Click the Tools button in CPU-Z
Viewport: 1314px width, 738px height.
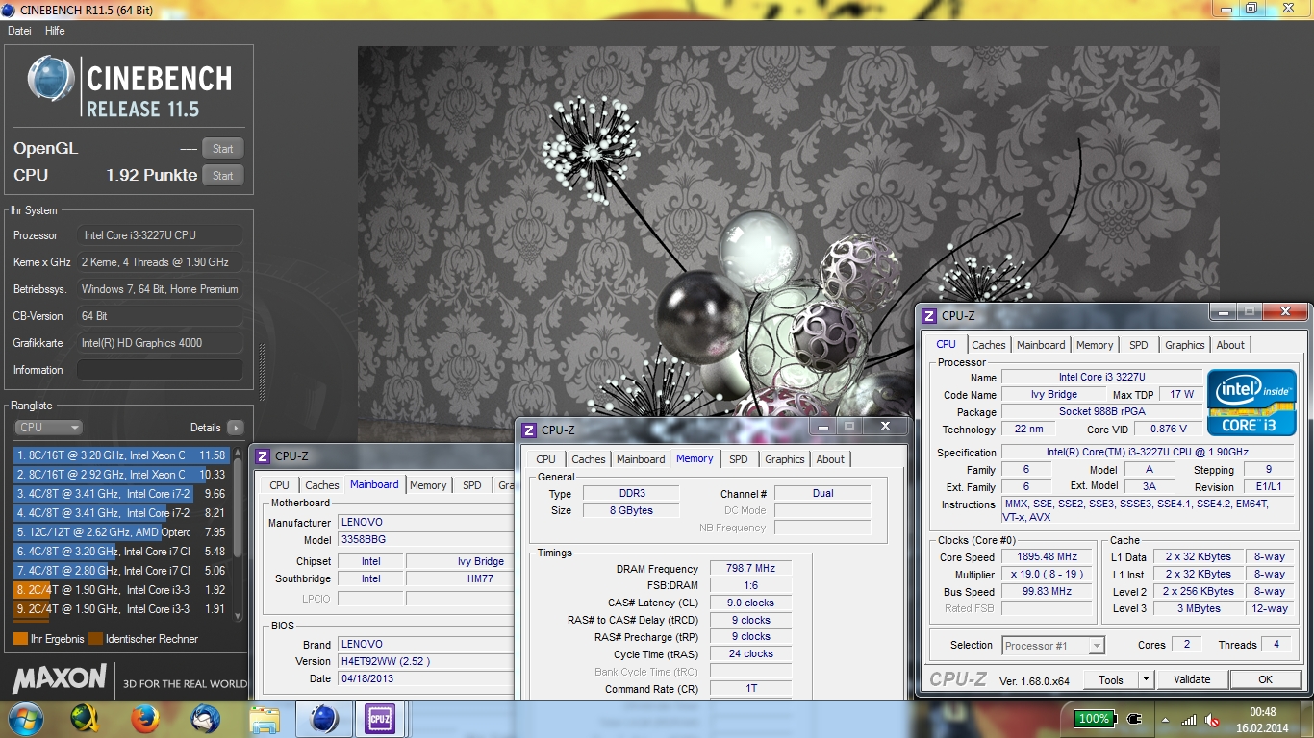pyautogui.click(x=1111, y=679)
